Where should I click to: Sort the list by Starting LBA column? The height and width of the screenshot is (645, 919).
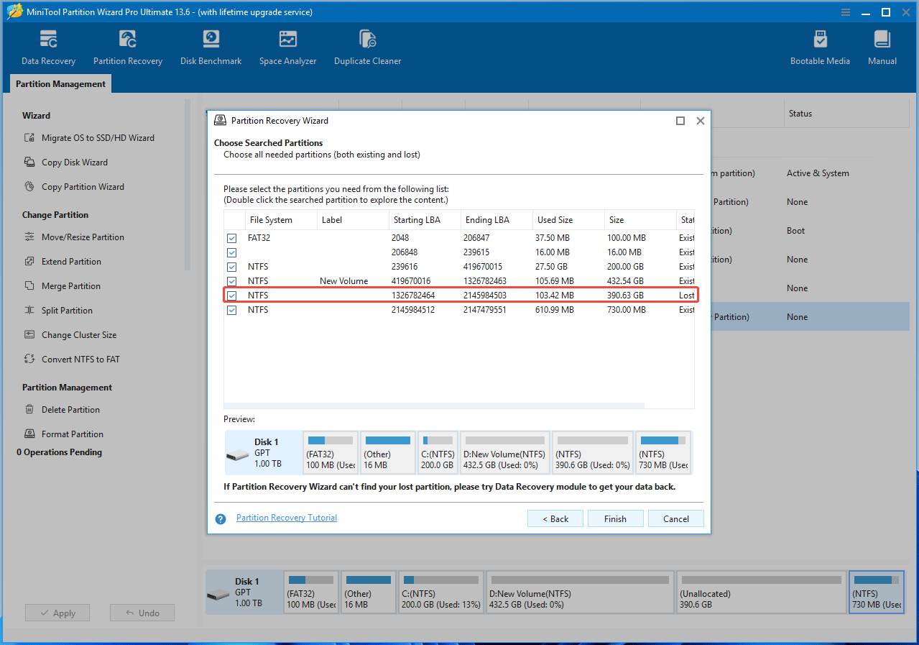(424, 220)
